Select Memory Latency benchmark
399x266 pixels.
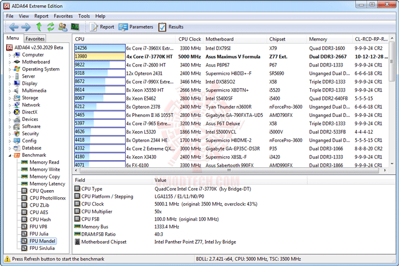47,183
